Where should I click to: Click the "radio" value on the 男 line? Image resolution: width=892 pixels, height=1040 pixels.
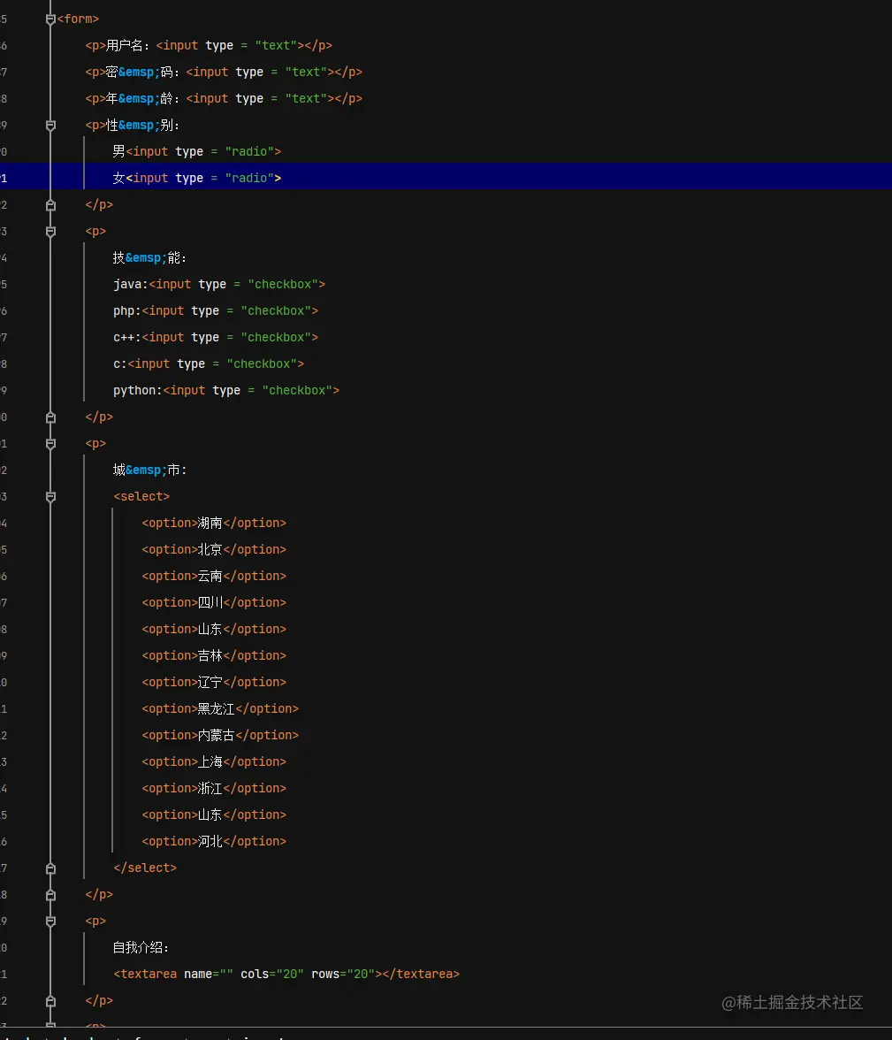click(x=249, y=152)
